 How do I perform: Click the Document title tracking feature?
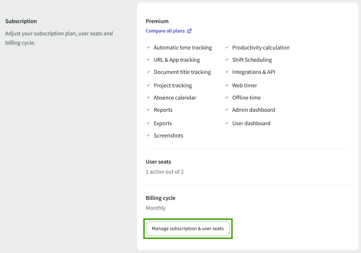[x=182, y=72]
